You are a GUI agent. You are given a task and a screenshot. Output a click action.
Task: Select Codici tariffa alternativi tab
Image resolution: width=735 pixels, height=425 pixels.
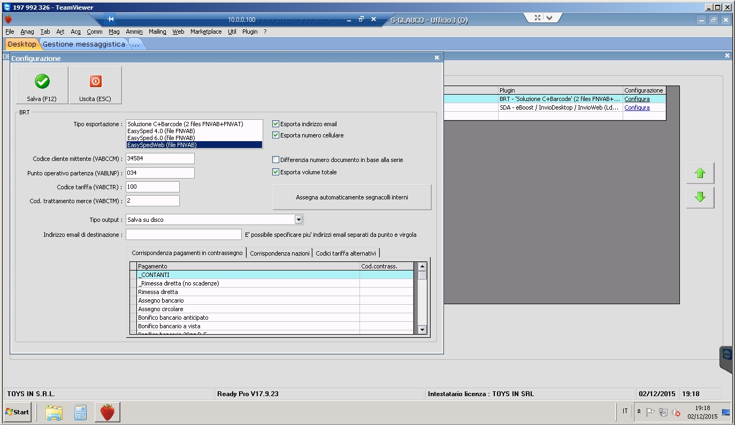coord(346,253)
